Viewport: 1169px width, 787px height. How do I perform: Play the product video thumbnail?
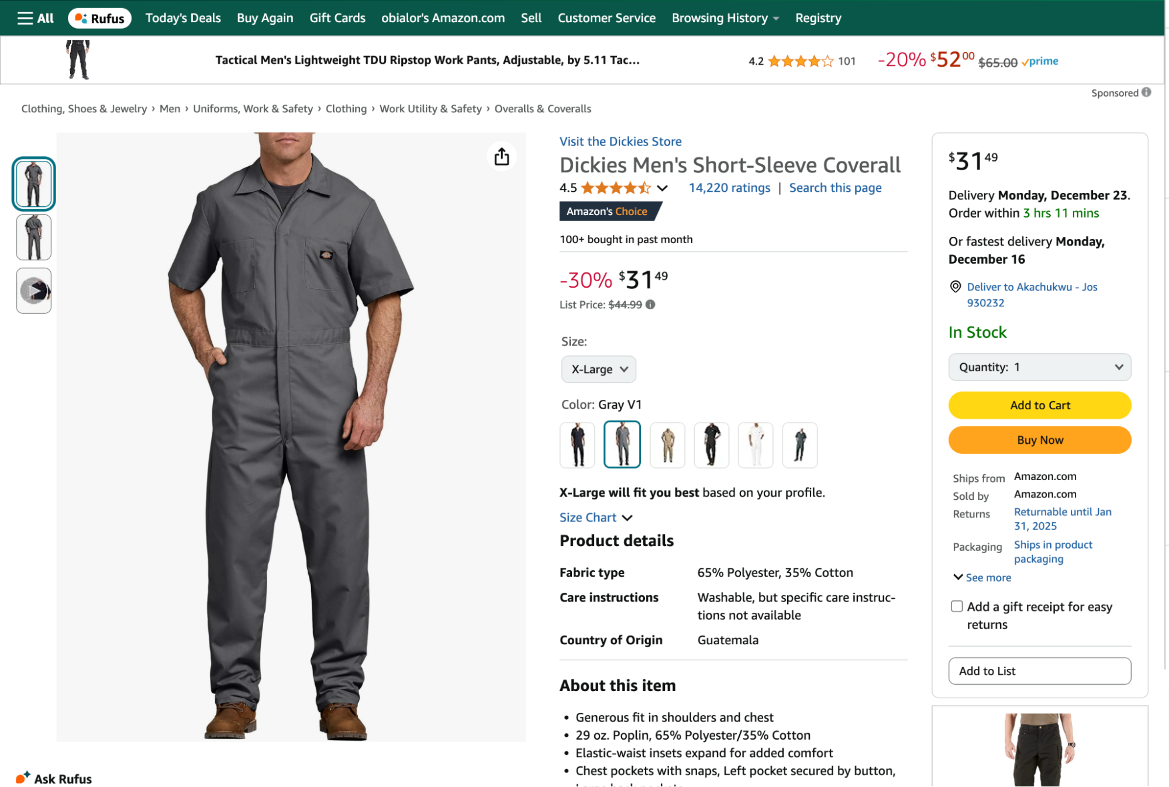point(33,290)
